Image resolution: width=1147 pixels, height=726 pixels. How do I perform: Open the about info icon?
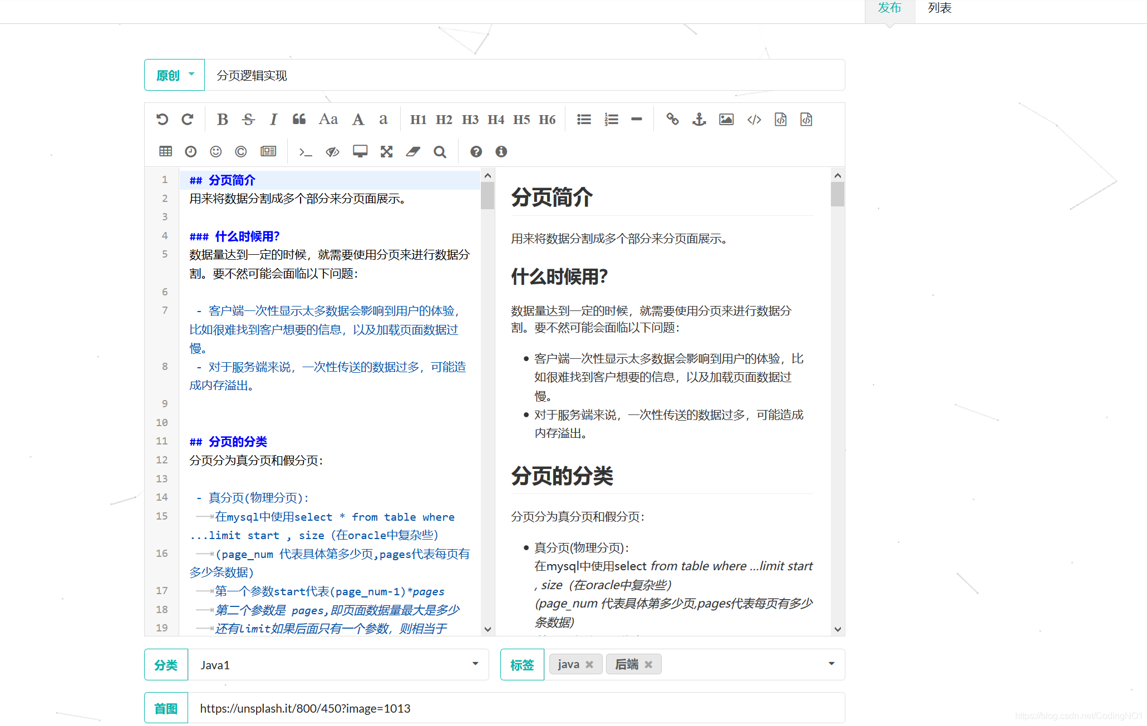[x=501, y=151]
